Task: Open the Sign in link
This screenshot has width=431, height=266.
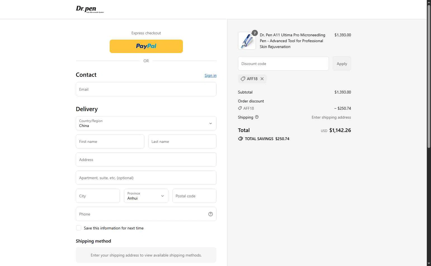Action: click(210, 75)
